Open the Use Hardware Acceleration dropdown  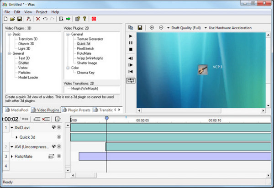pyautogui.click(x=205, y=28)
